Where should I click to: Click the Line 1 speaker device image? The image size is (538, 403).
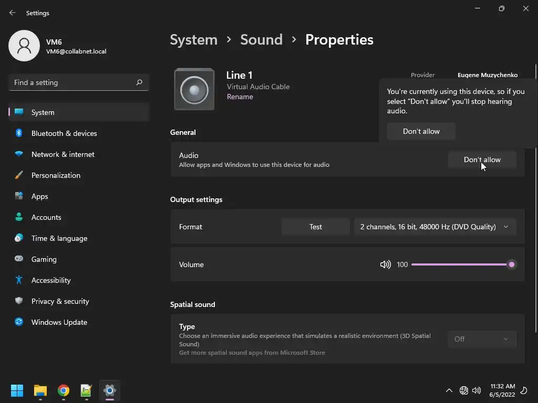pyautogui.click(x=194, y=90)
